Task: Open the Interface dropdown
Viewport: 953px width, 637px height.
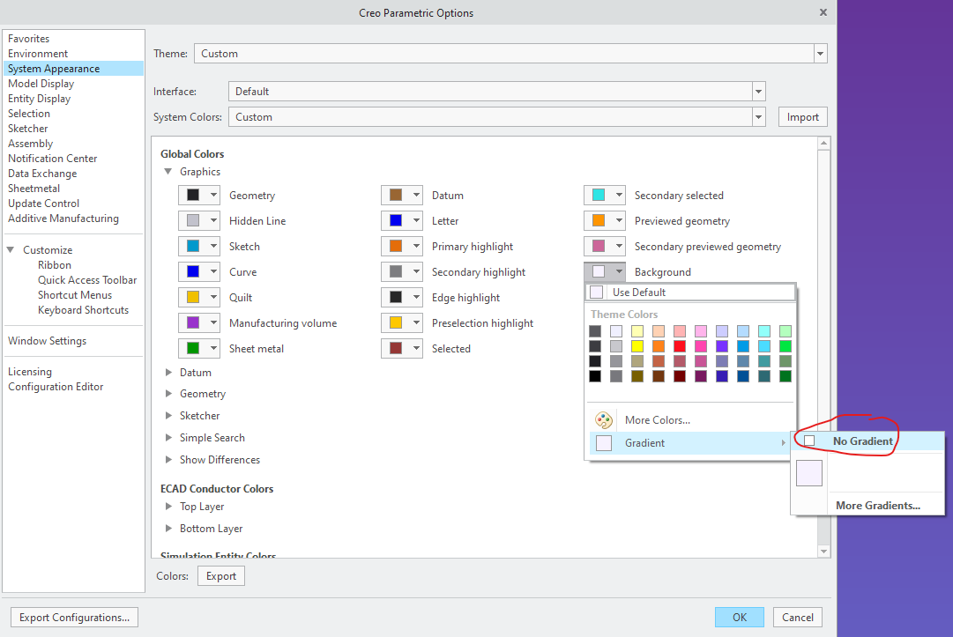Action: (x=757, y=91)
